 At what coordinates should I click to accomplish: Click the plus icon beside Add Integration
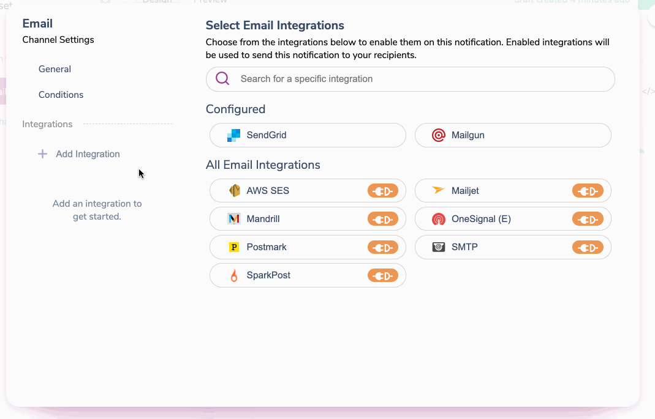point(42,154)
